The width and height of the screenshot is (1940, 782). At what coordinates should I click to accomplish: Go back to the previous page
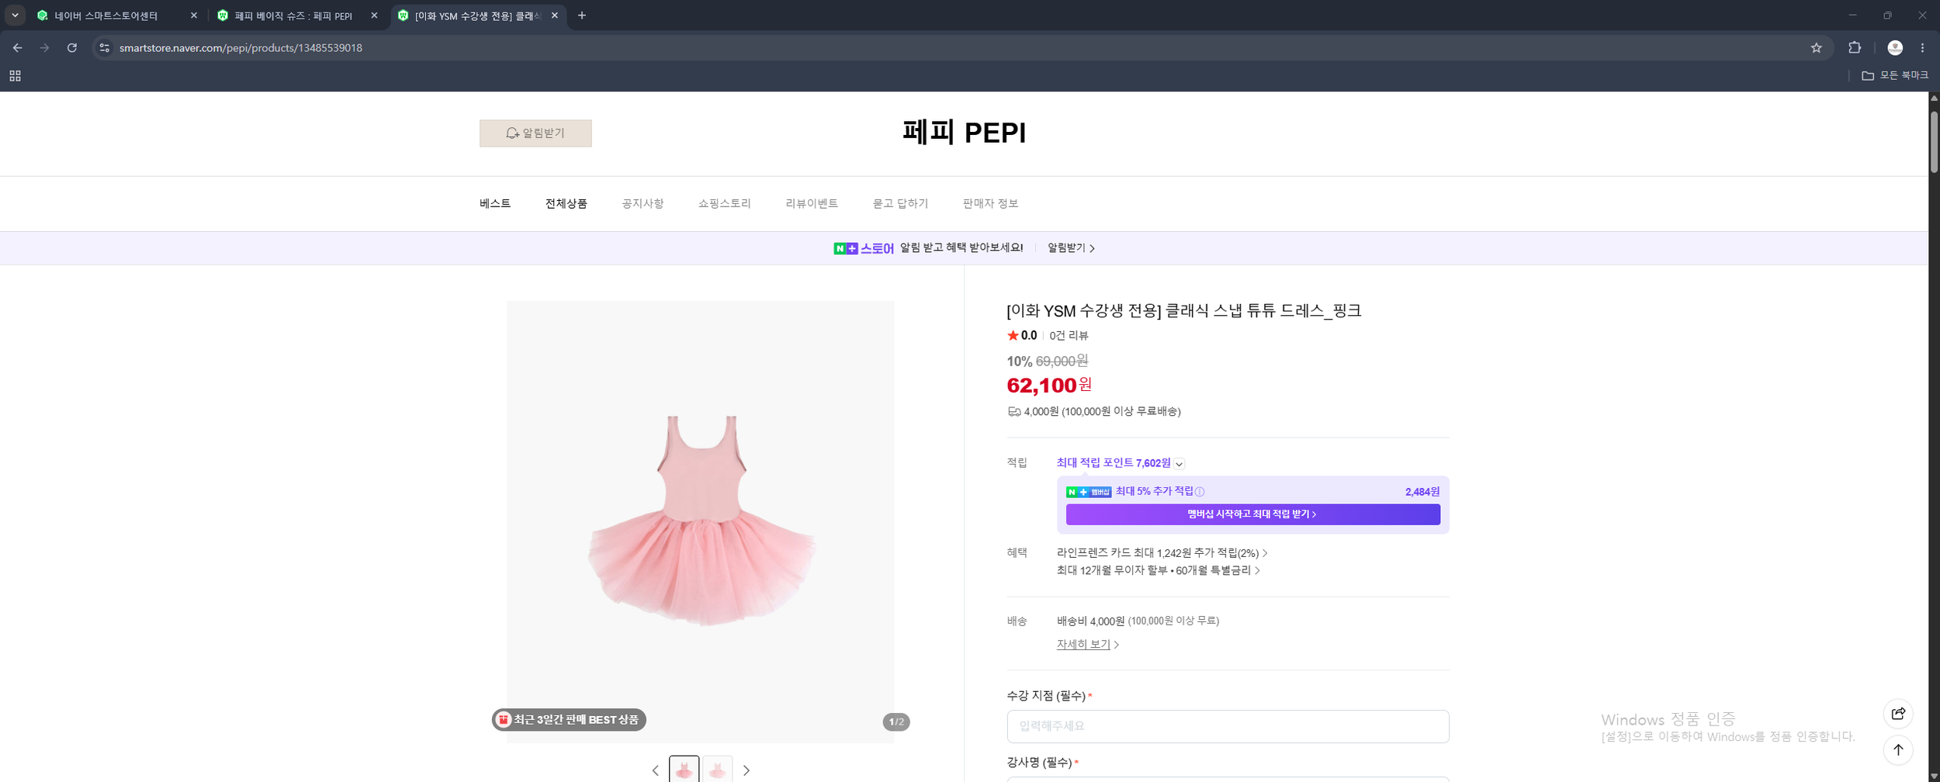[17, 48]
